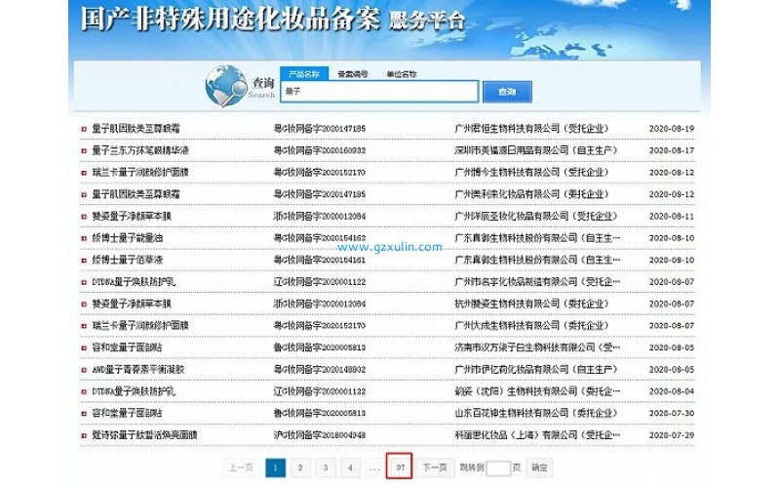780x488 pixels.
Task: Click the date 2020-08-17
Action: click(672, 150)
